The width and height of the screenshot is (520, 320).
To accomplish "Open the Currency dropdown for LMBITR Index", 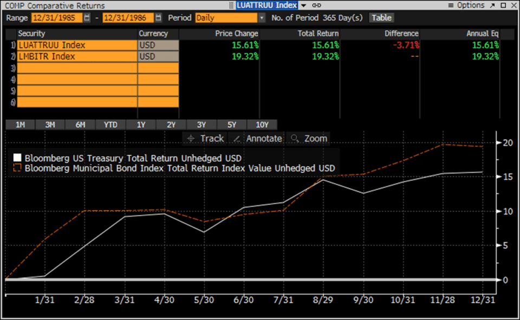I will [x=158, y=56].
